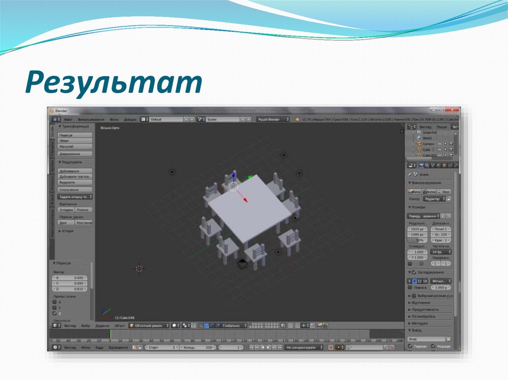Select 8 anti-aliasing samples

click(414, 281)
